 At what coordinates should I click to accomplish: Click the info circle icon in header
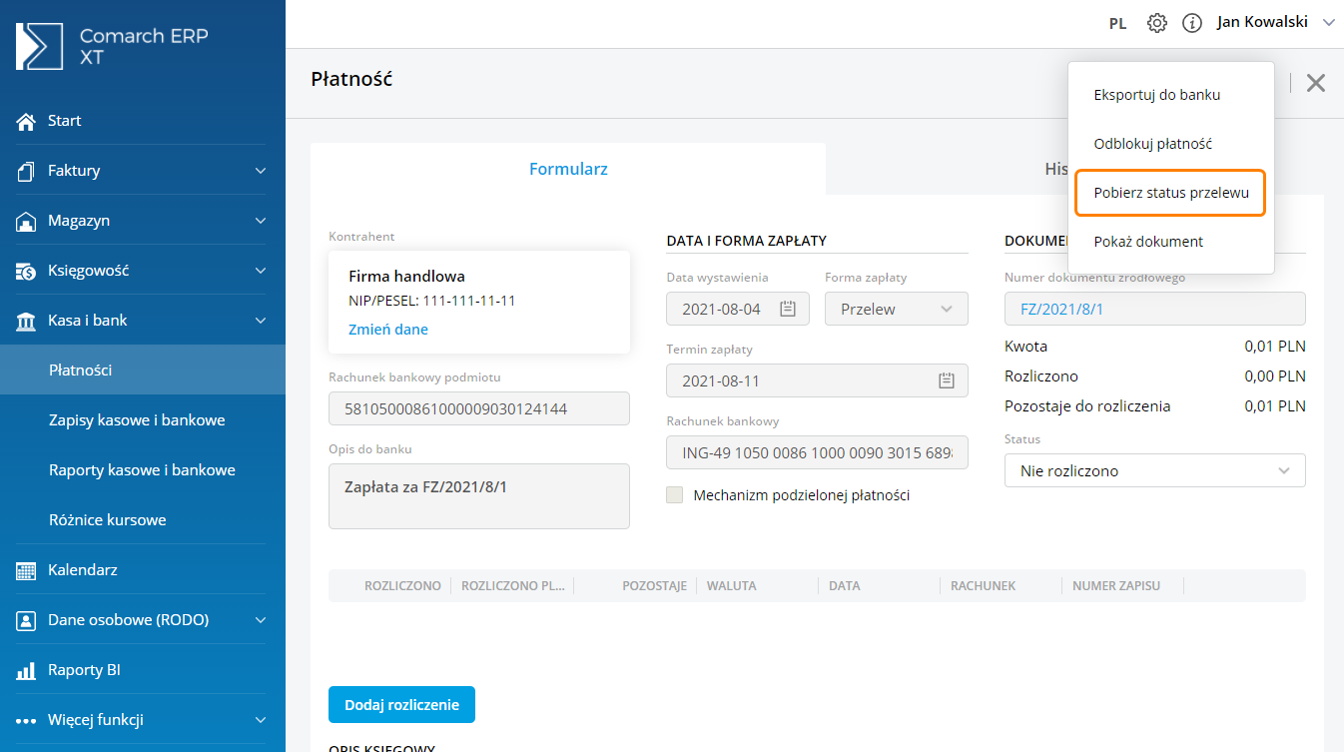1191,23
